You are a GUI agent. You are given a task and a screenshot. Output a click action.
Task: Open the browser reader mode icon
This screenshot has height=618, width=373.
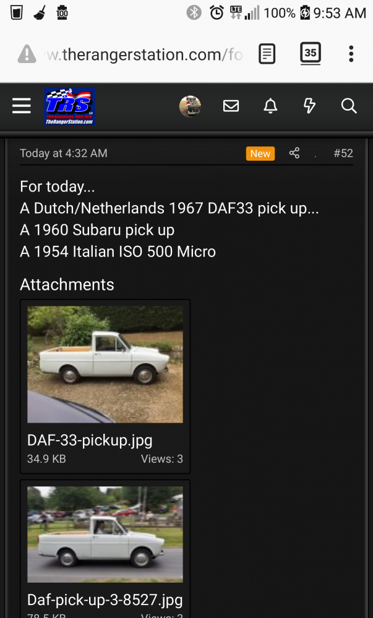pyautogui.click(x=267, y=54)
